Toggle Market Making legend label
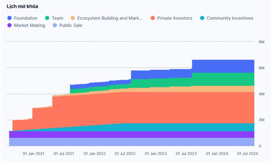Viewport: 272px width, 163px height. click(x=29, y=26)
